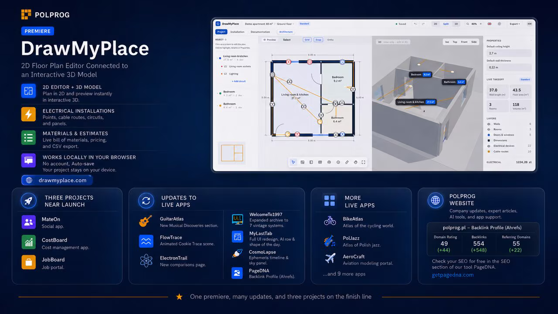Open the Documentation tab

(x=260, y=32)
